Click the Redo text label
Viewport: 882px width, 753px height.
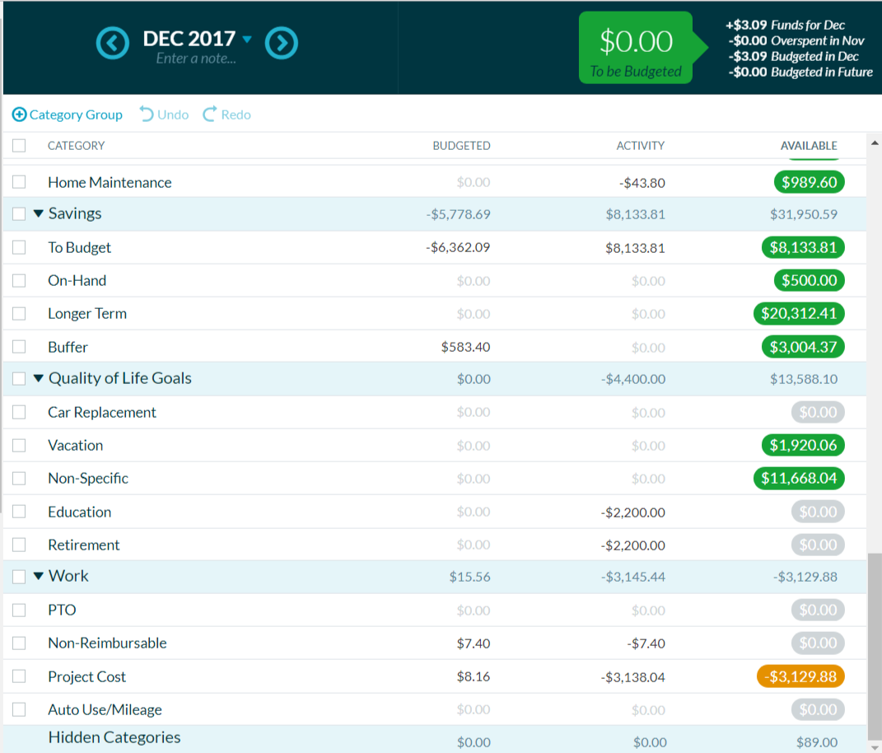click(x=236, y=115)
